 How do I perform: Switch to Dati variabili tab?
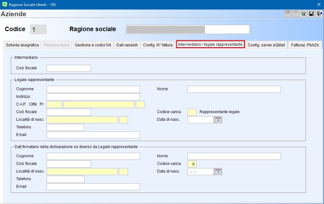(127, 45)
